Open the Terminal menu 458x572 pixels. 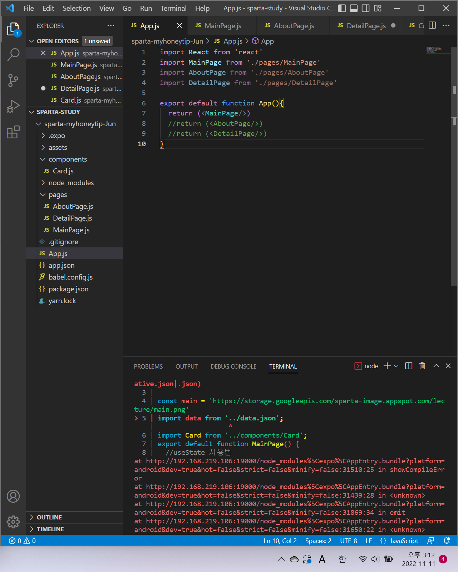coord(173,8)
